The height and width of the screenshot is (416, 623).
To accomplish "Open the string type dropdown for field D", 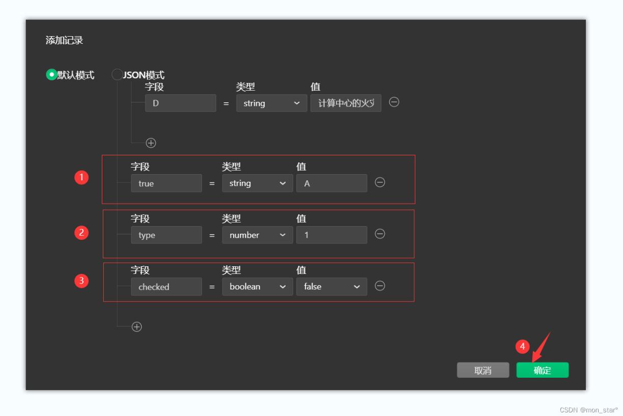I will click(271, 102).
